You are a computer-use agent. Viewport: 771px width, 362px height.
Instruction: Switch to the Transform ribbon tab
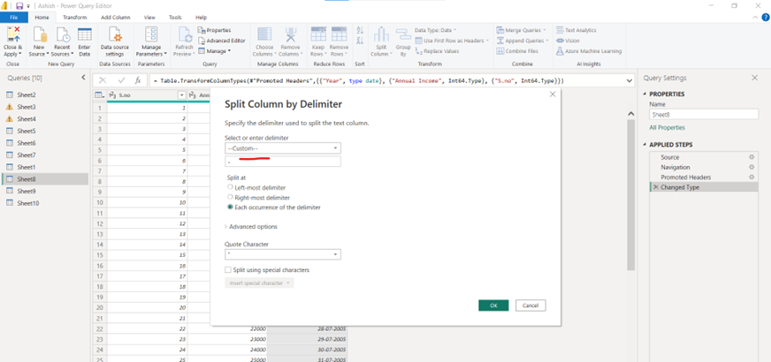click(x=75, y=17)
